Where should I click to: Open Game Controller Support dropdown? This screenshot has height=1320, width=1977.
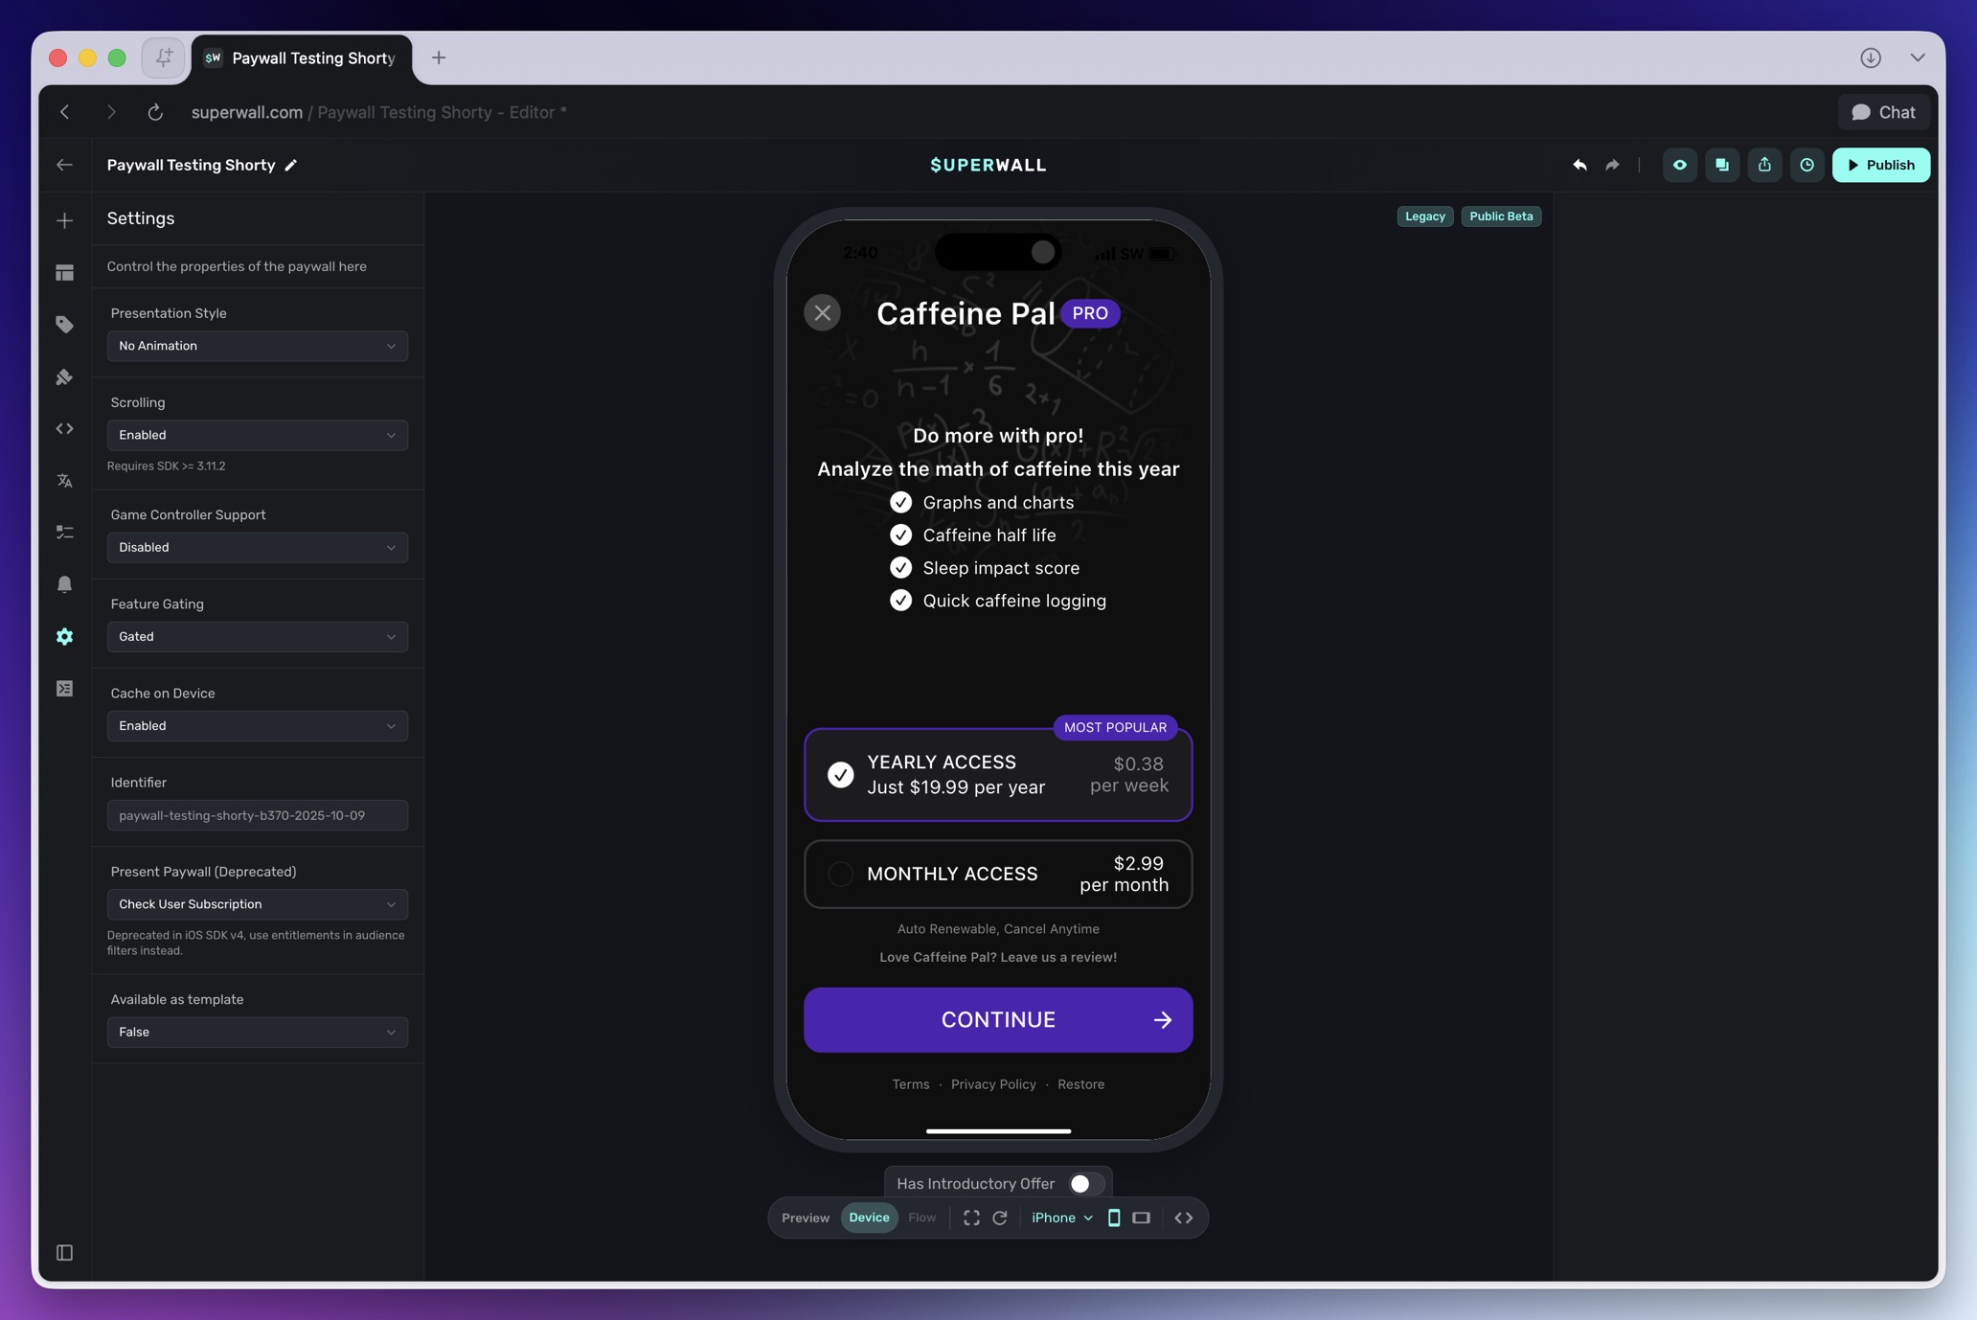point(258,547)
